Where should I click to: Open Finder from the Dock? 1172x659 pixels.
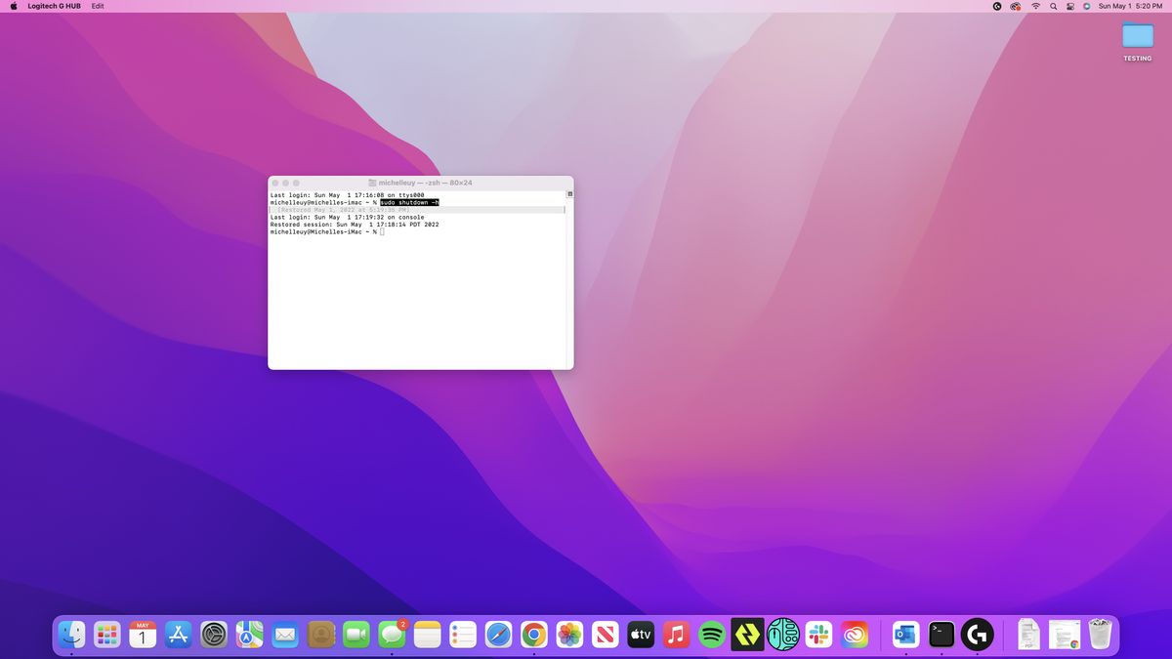(x=71, y=635)
